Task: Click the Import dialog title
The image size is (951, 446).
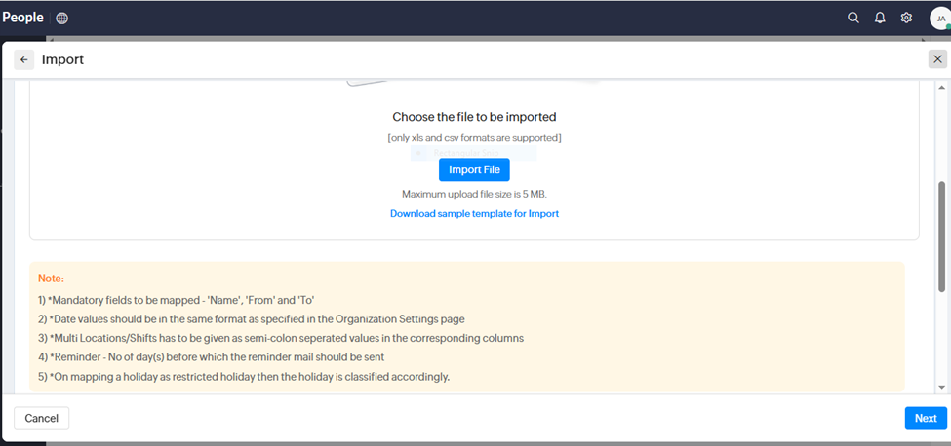Action: tap(62, 59)
